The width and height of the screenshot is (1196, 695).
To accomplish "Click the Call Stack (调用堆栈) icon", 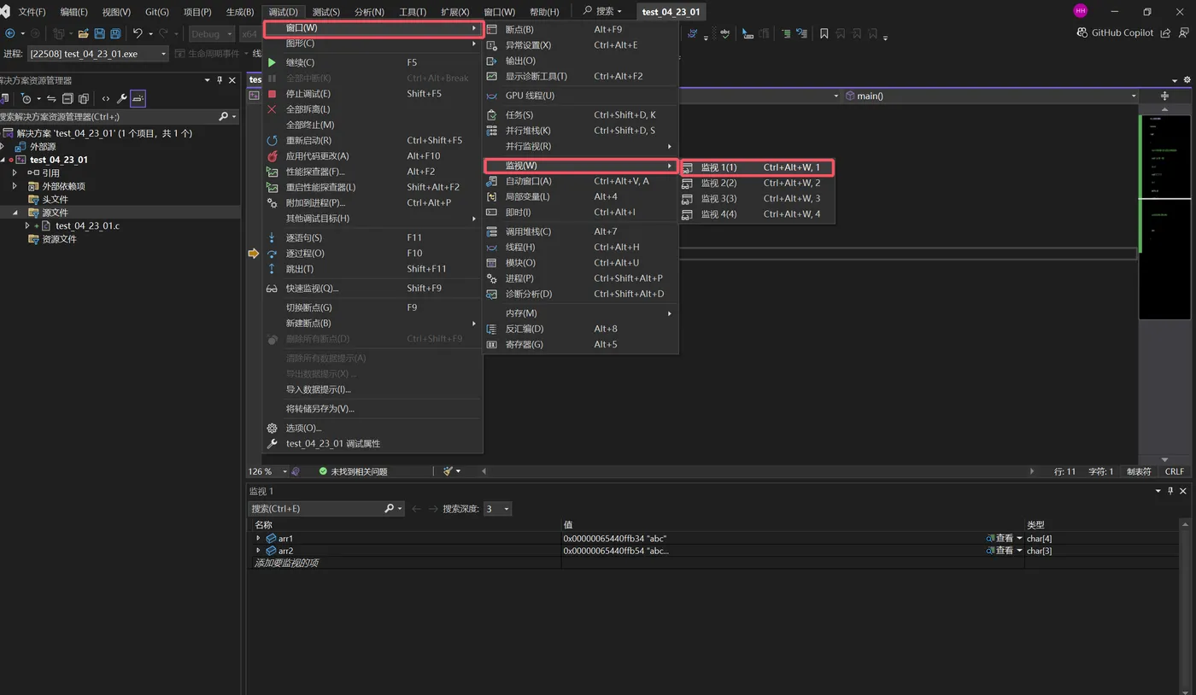I will click(491, 231).
